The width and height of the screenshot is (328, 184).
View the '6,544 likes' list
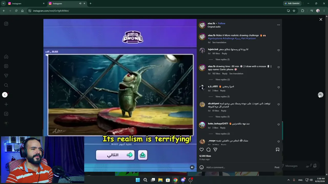[205, 156]
